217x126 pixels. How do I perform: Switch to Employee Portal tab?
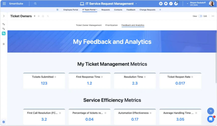pyautogui.click(x=70, y=10)
